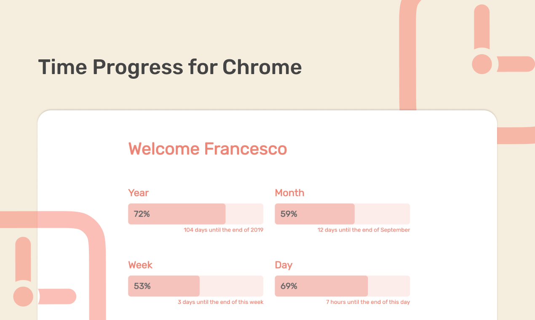Click the Year progress bar showing 72%

coord(195,214)
